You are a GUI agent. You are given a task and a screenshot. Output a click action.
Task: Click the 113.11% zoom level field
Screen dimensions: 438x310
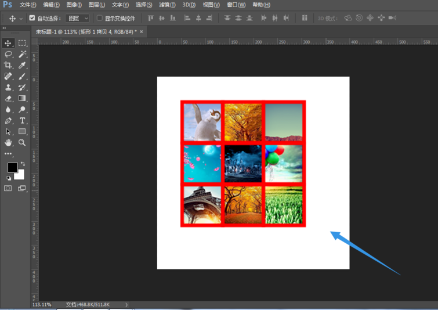click(x=42, y=304)
